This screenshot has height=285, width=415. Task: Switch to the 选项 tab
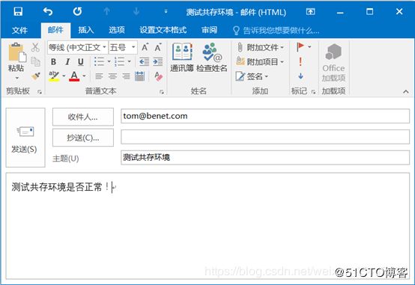click(117, 30)
